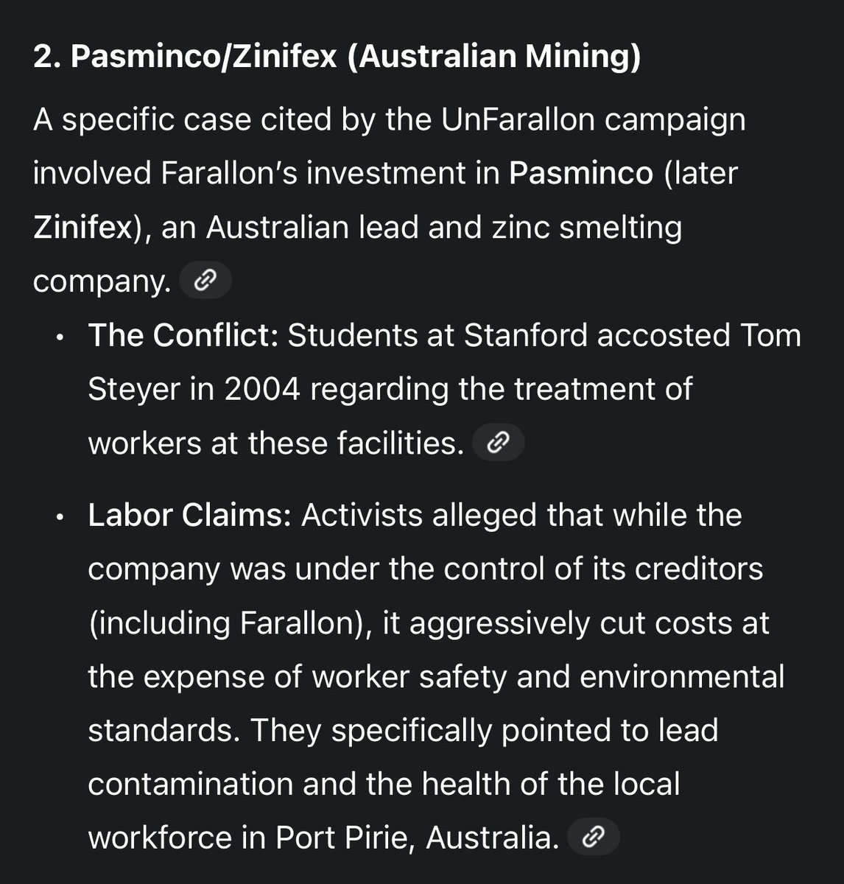
Task: Click the word "UnFarallon" in the first paragraph
Action: click(517, 119)
